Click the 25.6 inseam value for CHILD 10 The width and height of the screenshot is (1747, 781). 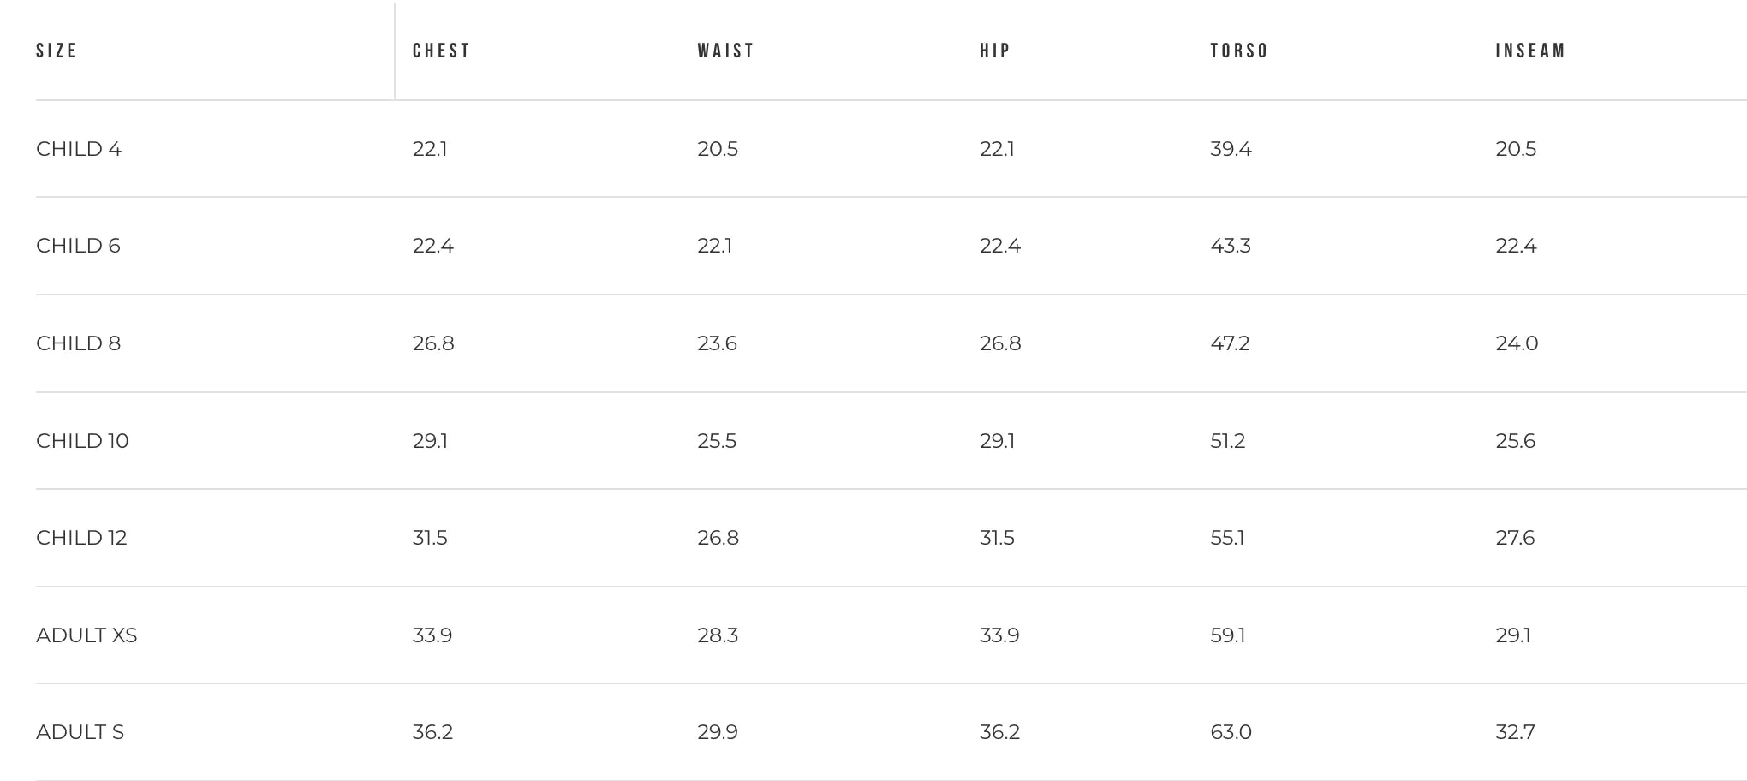coord(1515,441)
